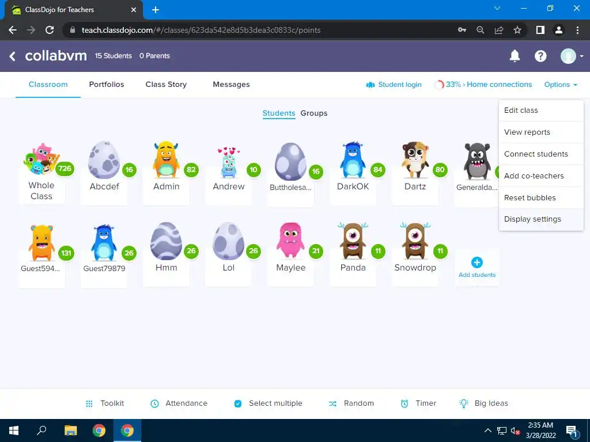Click Chrome's zoom magnifier icon
The image size is (590, 442).
tap(480, 30)
